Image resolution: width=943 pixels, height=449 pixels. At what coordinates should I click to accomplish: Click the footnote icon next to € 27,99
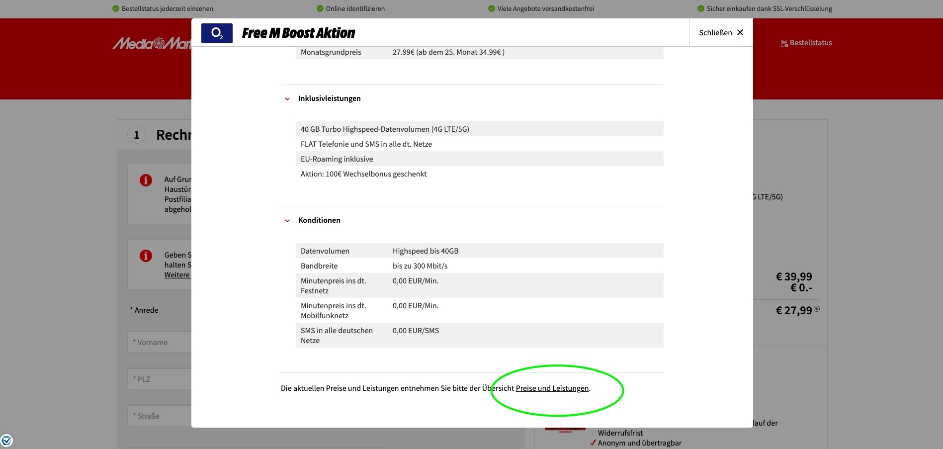(x=817, y=309)
